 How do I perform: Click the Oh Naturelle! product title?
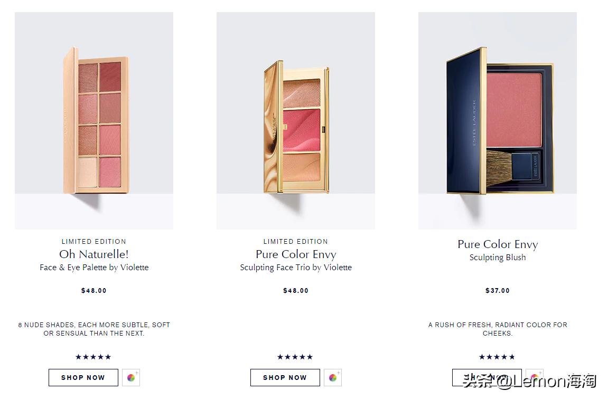[94, 254]
